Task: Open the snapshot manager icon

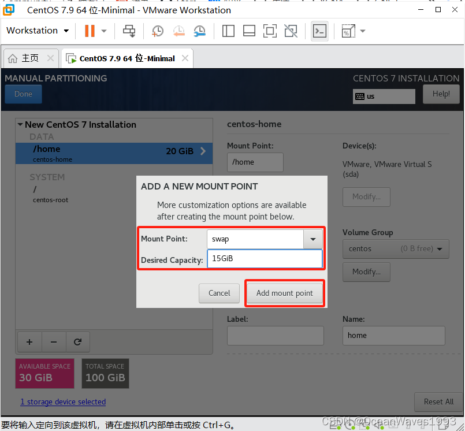Action: 200,31
